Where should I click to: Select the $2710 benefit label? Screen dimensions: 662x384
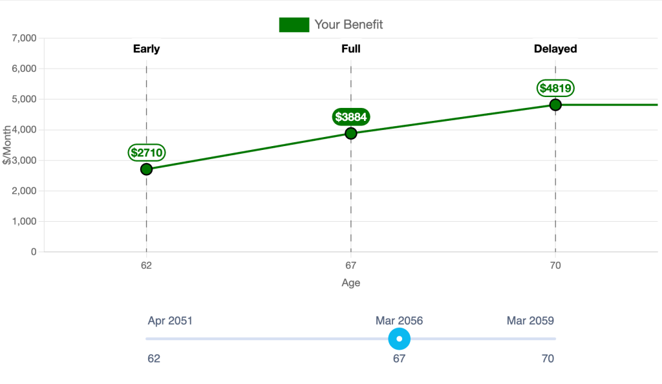click(147, 153)
